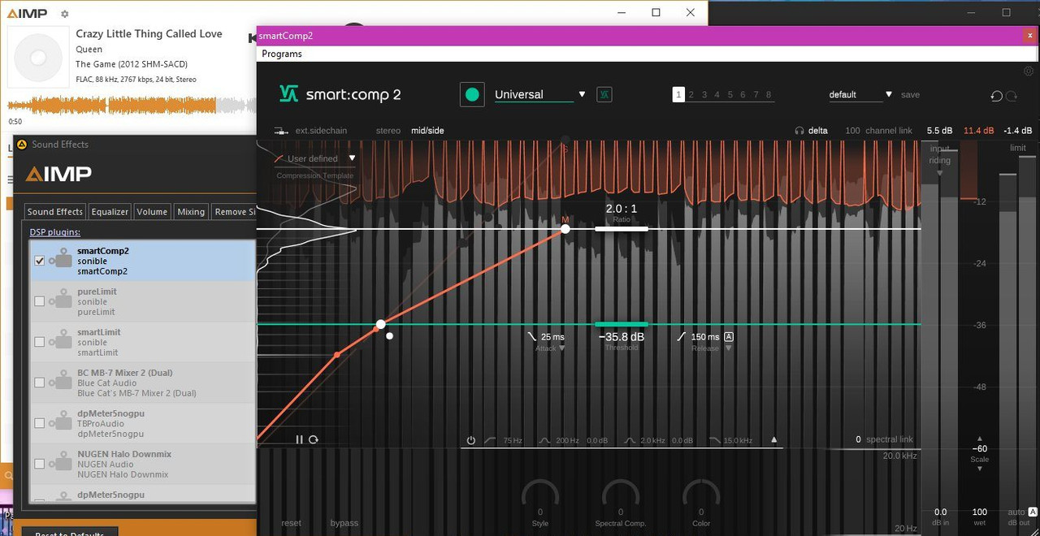
Task: Expand the Release options arrow
Action: click(x=728, y=348)
